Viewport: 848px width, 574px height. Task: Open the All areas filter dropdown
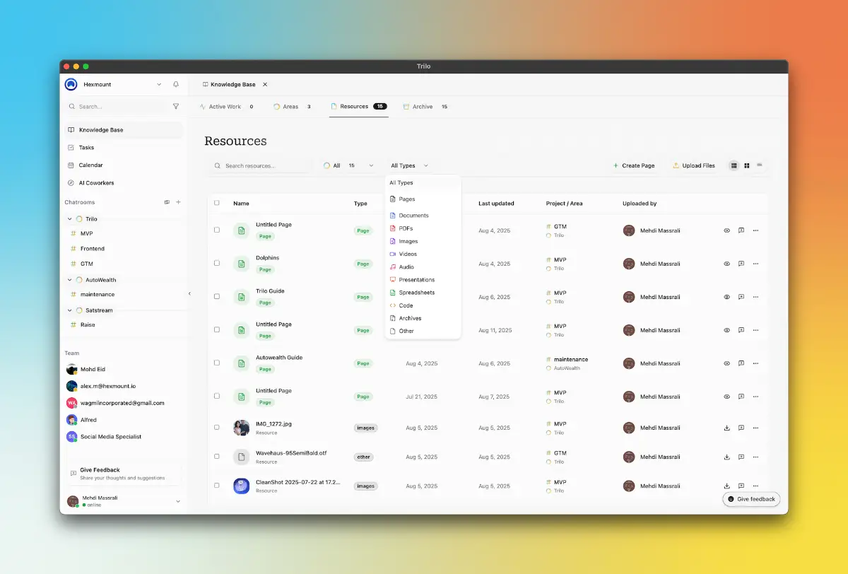[x=349, y=165]
